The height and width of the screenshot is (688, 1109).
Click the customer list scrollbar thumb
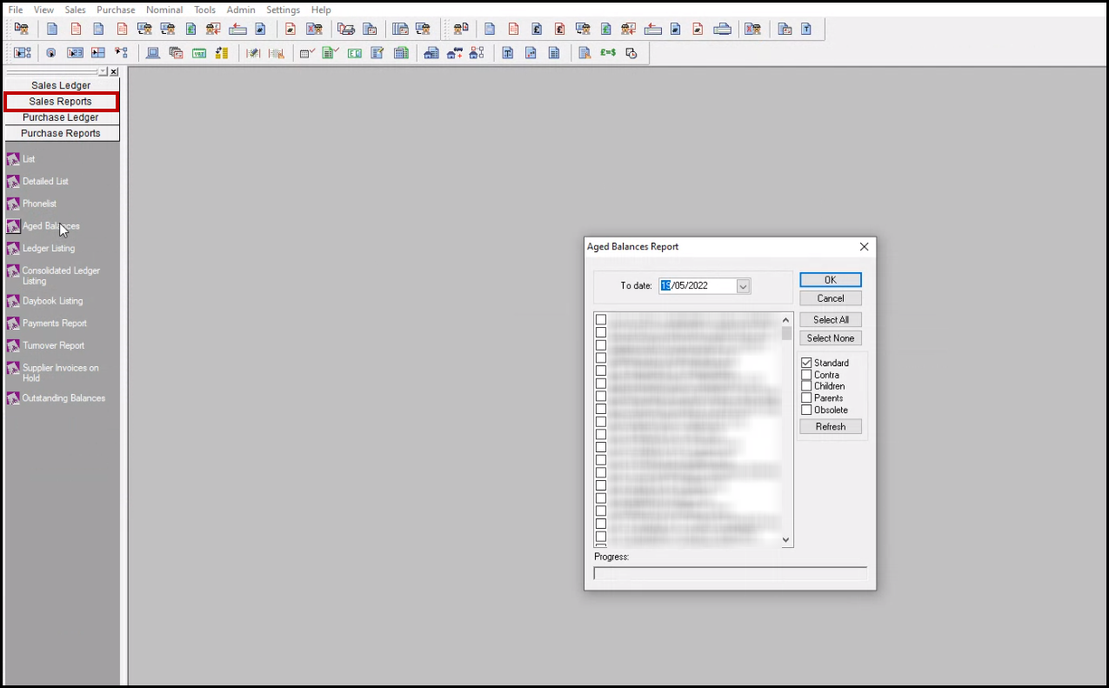point(786,333)
